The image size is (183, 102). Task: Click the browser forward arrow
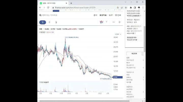44,8
